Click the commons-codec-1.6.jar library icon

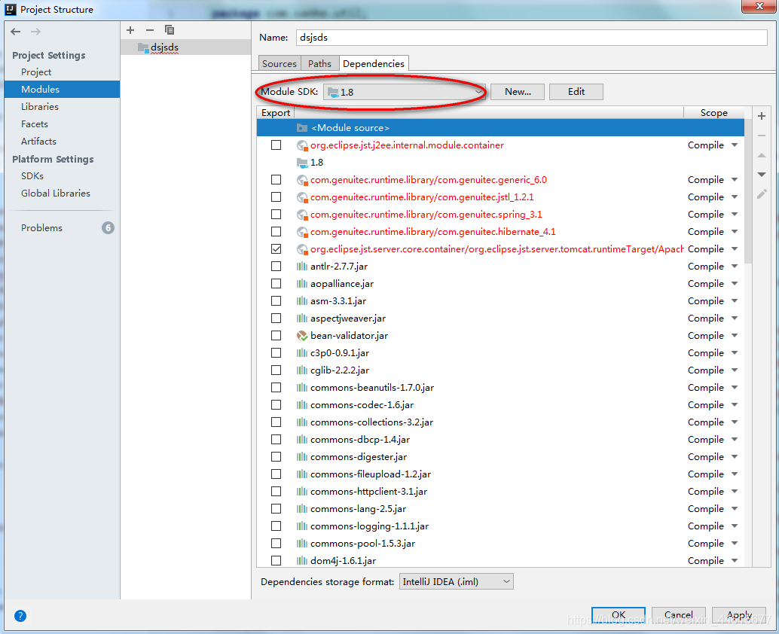pos(301,405)
